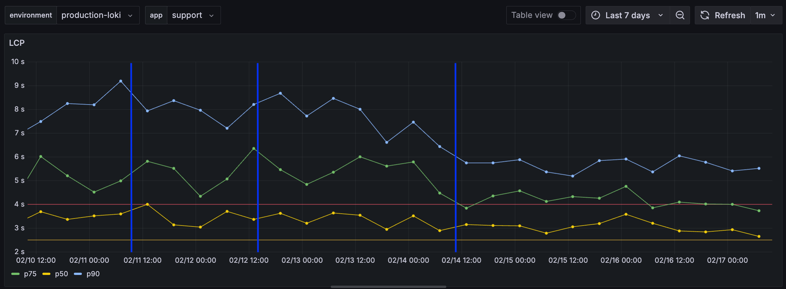This screenshot has height=289, width=786.
Task: Click the yellow p50 legend color swatch
Action: click(x=47, y=274)
